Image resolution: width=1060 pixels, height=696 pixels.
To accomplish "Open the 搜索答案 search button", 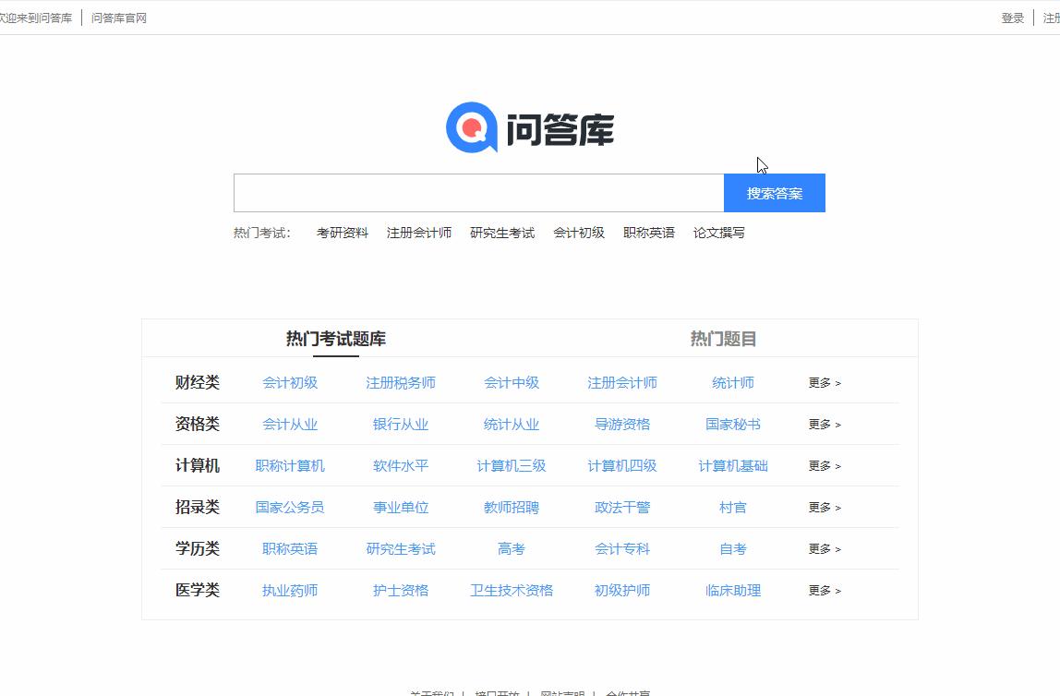I will point(774,193).
